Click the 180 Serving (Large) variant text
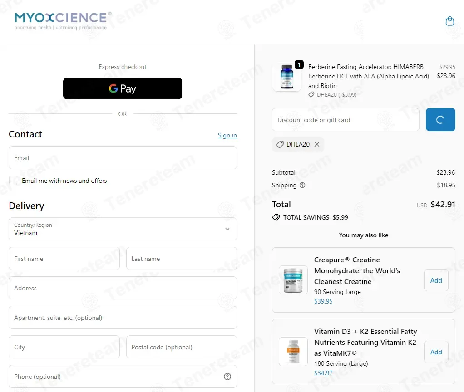The image size is (464, 392). [341, 363]
